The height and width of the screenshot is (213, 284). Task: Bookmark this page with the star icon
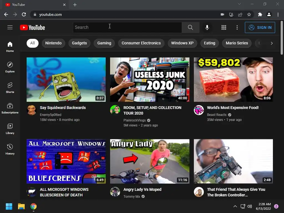pyautogui.click(x=249, y=14)
